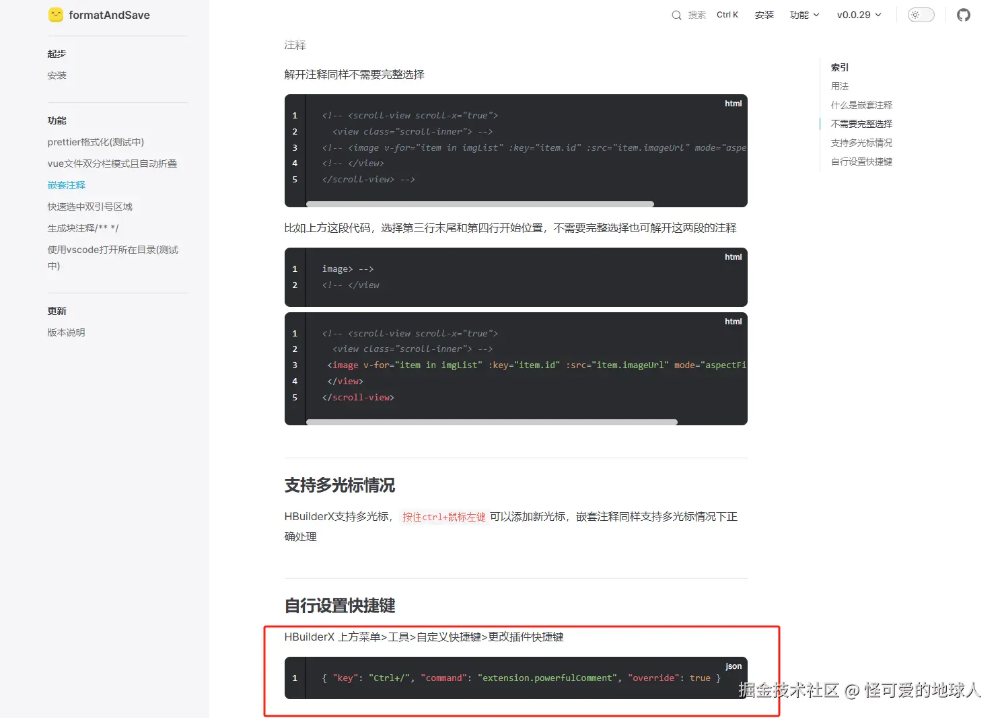Open 快速选中双引号区域 sidebar page
The image size is (1000, 718).
pos(90,207)
